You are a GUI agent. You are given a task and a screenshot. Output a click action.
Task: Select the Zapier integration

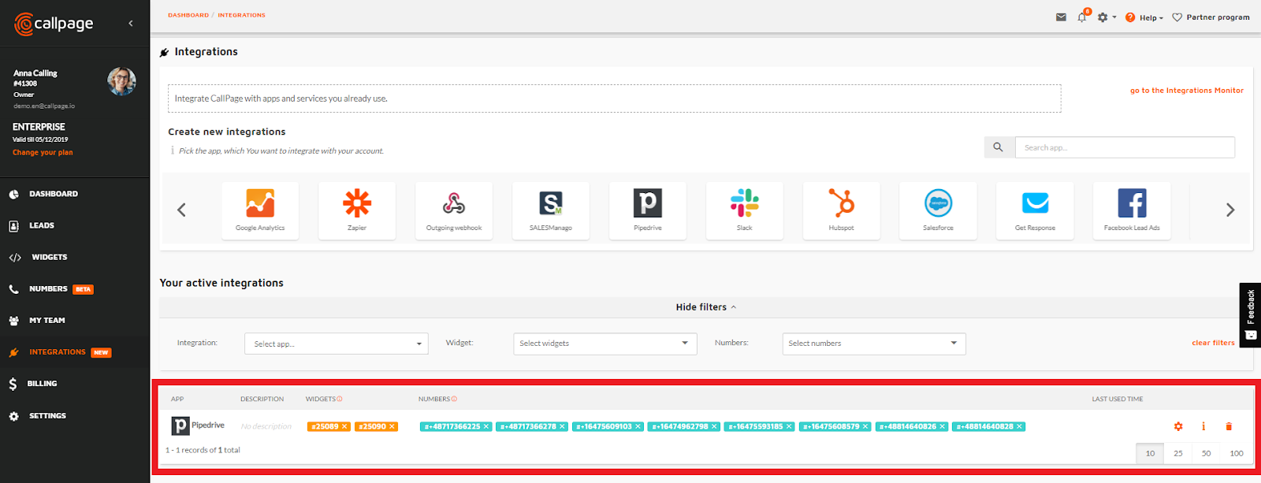pyautogui.click(x=357, y=210)
